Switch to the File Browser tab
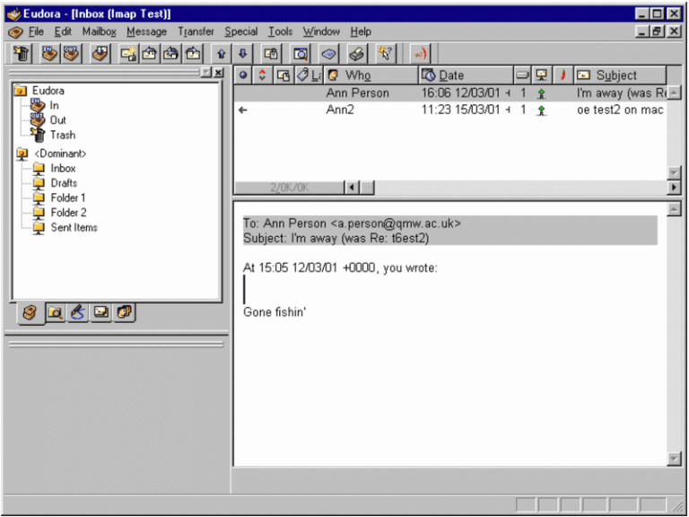689x517 pixels. (56, 312)
